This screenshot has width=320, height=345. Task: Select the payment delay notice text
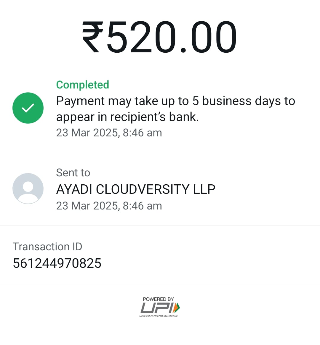click(x=176, y=109)
